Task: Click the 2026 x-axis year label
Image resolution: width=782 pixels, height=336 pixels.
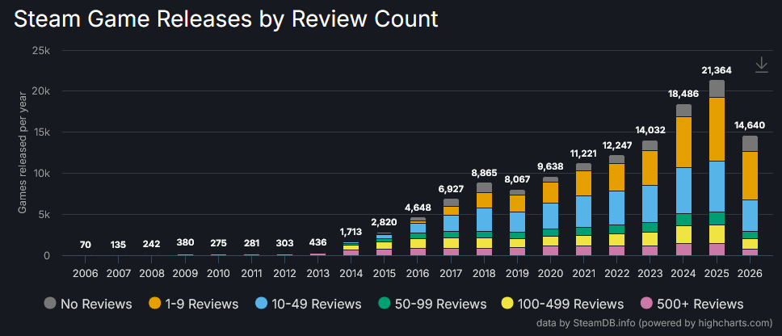Action: click(750, 273)
